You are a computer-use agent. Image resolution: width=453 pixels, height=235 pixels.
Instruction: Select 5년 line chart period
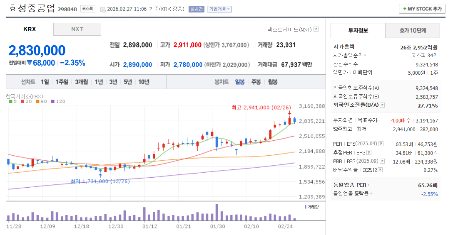pos(128,82)
